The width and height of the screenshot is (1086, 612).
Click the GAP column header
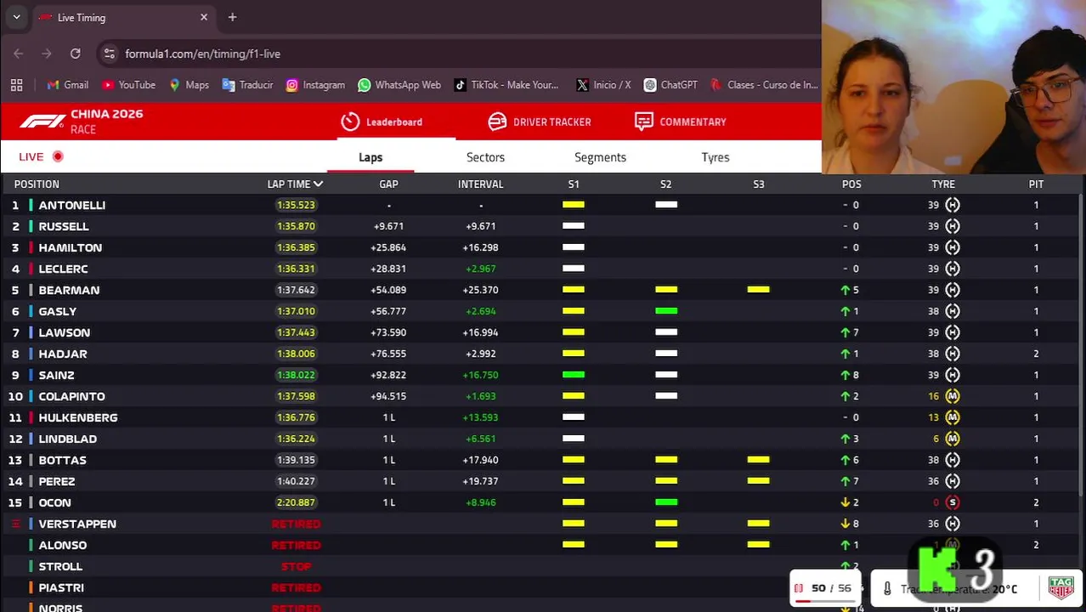[x=388, y=184]
